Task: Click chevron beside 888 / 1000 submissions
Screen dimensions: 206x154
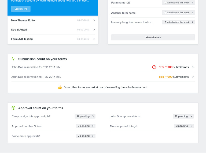Action: [x=193, y=77]
